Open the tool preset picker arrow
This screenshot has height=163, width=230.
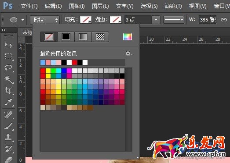coord(22,20)
